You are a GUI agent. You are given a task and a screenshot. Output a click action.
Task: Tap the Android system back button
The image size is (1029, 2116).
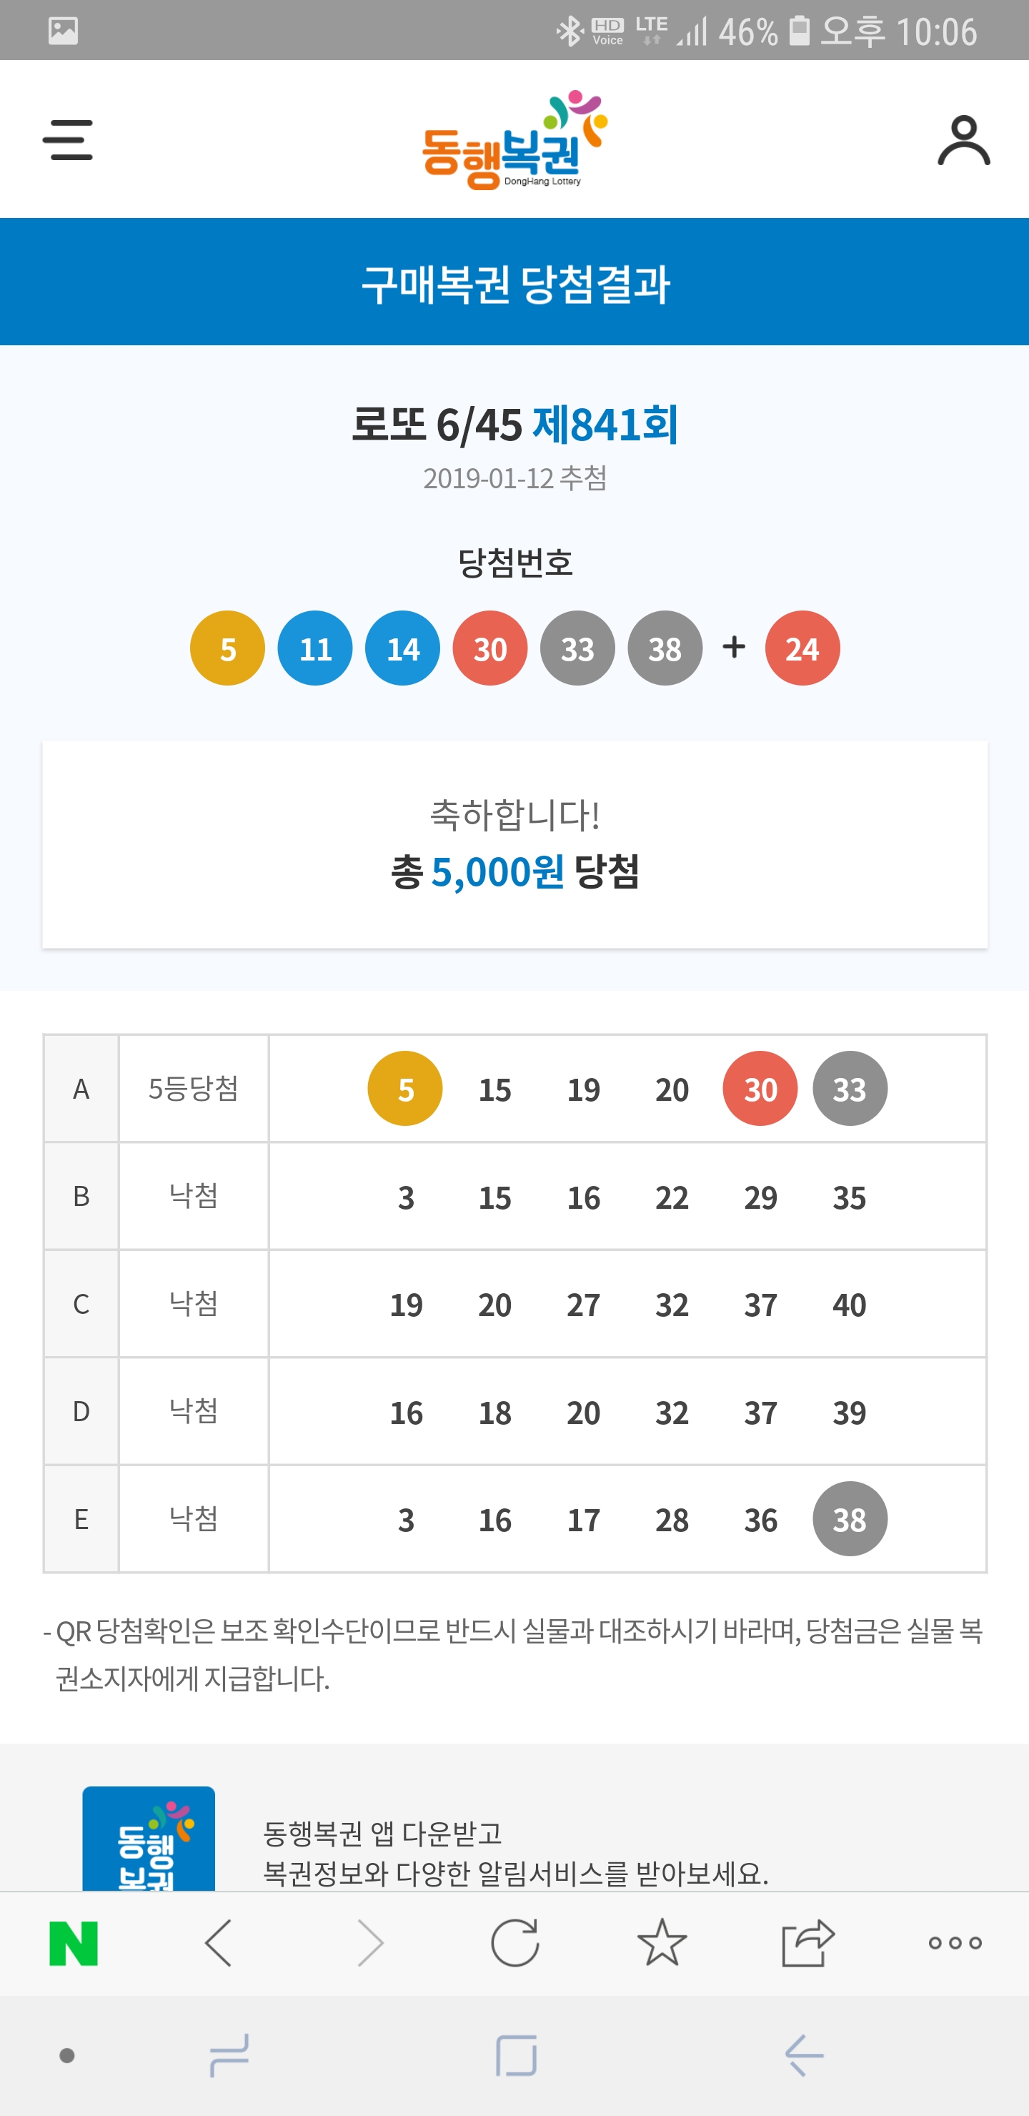pos(804,2055)
